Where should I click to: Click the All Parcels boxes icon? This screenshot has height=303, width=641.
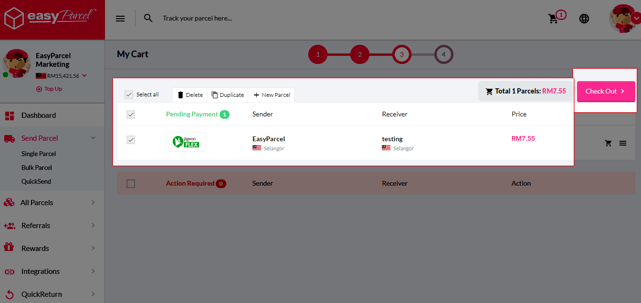(9, 202)
